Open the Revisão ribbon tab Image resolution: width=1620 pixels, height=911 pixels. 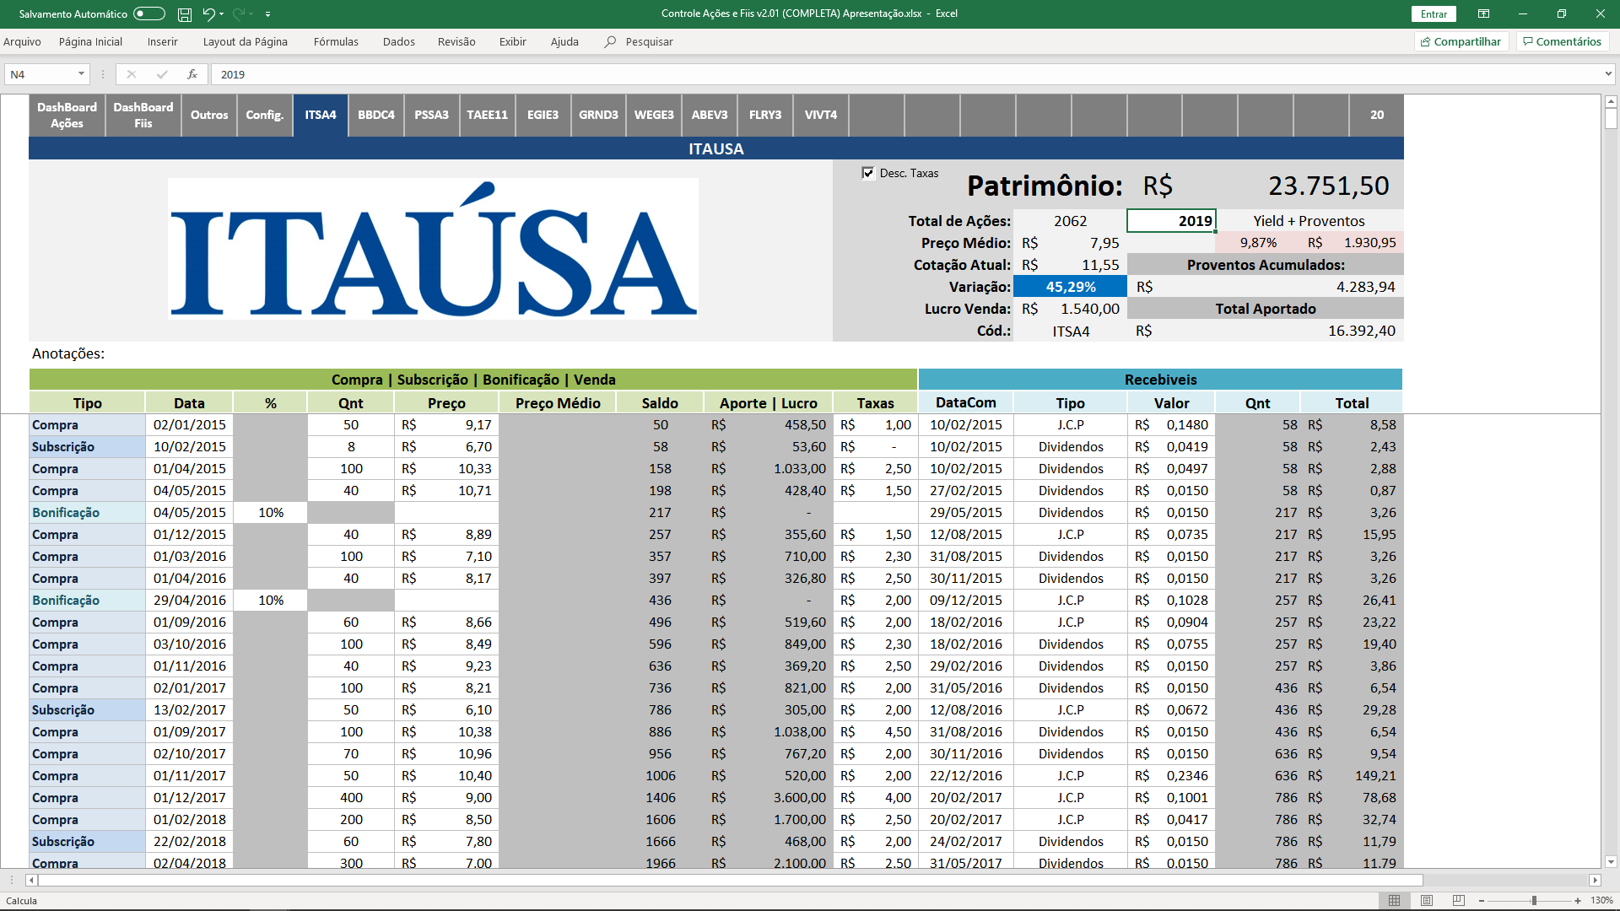point(456,41)
